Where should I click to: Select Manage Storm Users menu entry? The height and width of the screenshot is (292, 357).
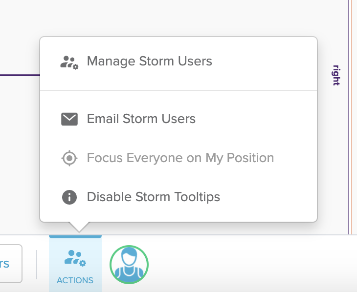click(178, 63)
